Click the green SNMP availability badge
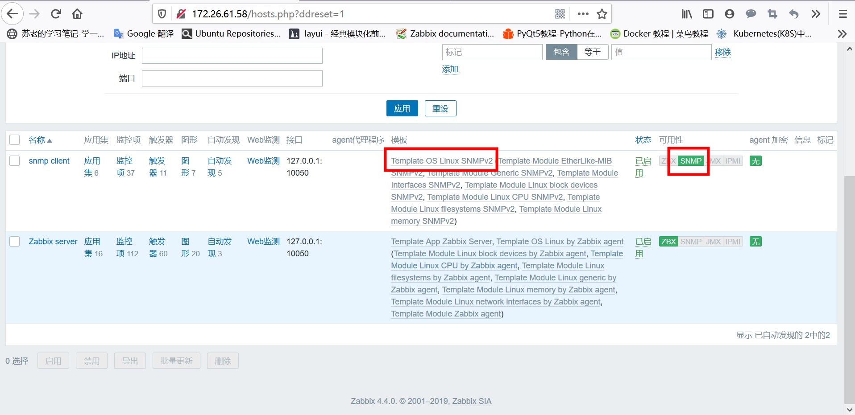Screen dimensions: 855x415 click(691, 161)
